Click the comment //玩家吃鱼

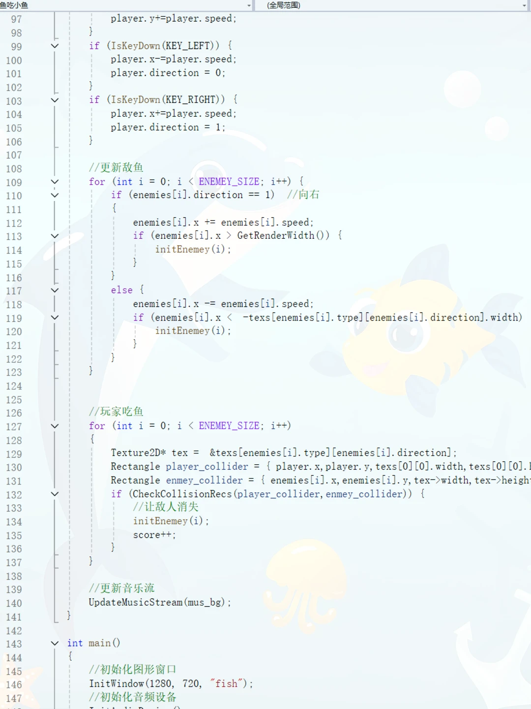pyautogui.click(x=116, y=412)
